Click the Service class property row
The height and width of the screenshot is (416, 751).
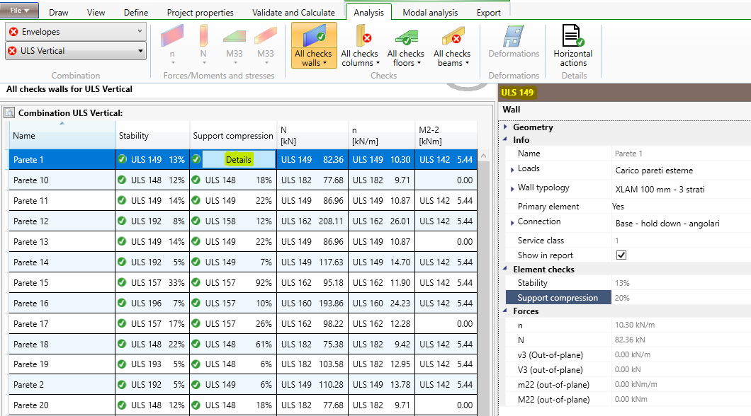[x=628, y=240]
